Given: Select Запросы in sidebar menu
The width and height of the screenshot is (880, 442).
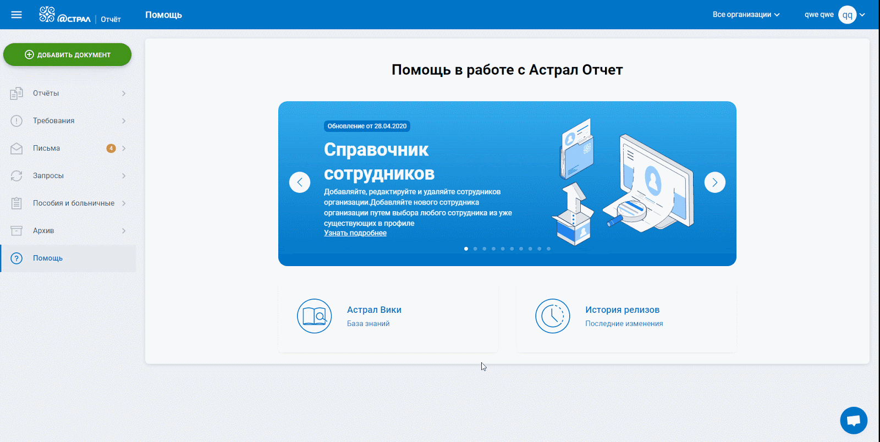Looking at the screenshot, I should pos(68,176).
